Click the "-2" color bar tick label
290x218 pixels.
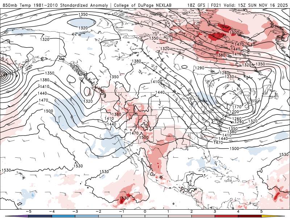98,211
